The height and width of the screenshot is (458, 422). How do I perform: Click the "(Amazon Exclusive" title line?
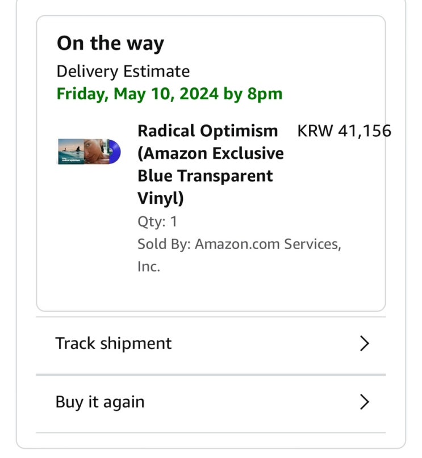coord(211,153)
